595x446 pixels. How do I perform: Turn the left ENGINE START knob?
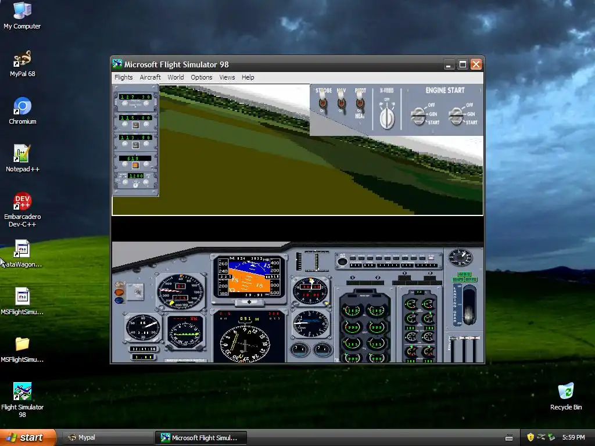point(418,116)
